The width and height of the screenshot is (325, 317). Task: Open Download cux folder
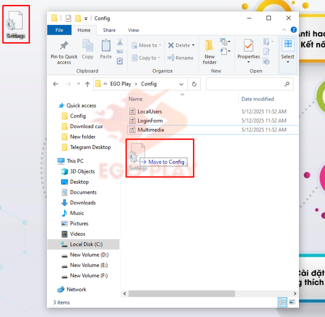(x=86, y=126)
